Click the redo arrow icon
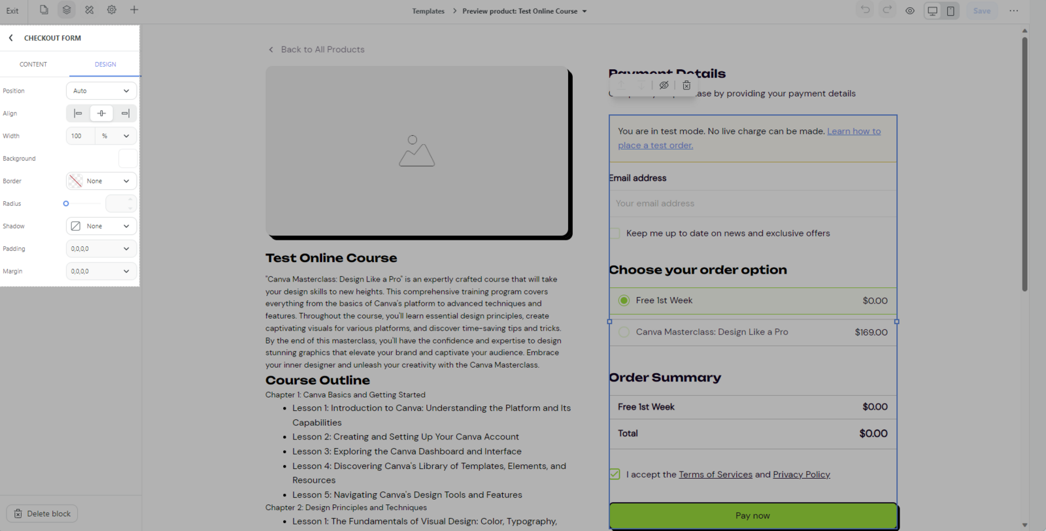This screenshot has width=1046, height=531. click(887, 10)
